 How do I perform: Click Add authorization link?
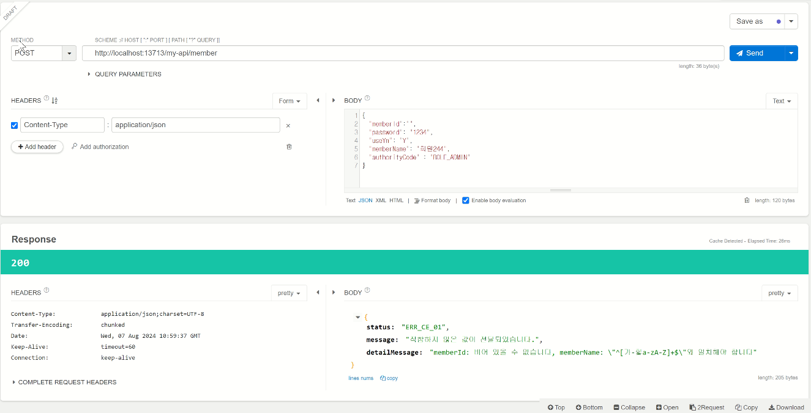100,147
